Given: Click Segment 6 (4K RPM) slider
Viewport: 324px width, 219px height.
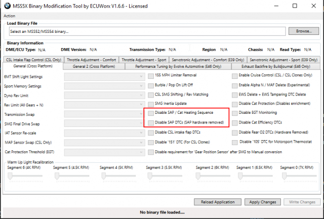Looking at the screenshot, I should (25, 177).
